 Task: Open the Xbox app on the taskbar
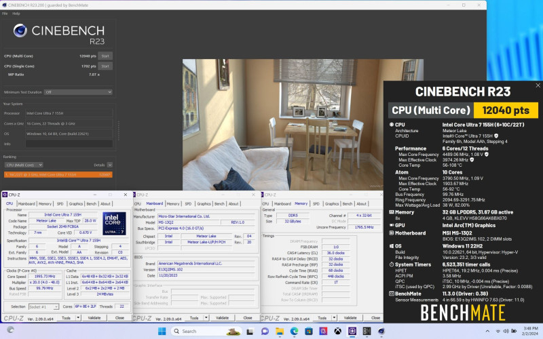337,332
